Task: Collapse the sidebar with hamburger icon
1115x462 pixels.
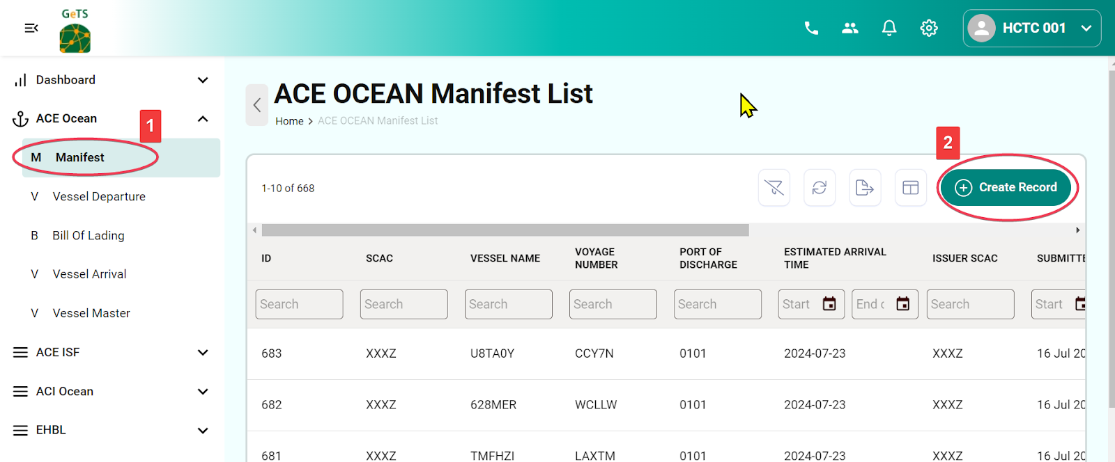Action: pos(31,28)
